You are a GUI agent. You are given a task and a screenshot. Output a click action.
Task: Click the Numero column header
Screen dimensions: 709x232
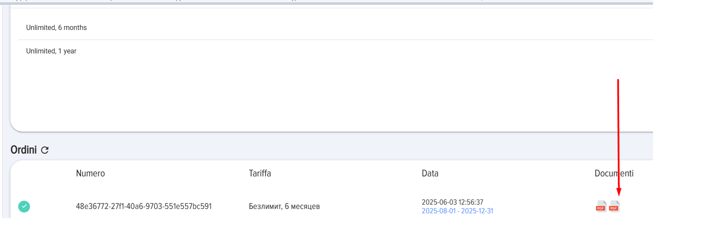click(90, 173)
